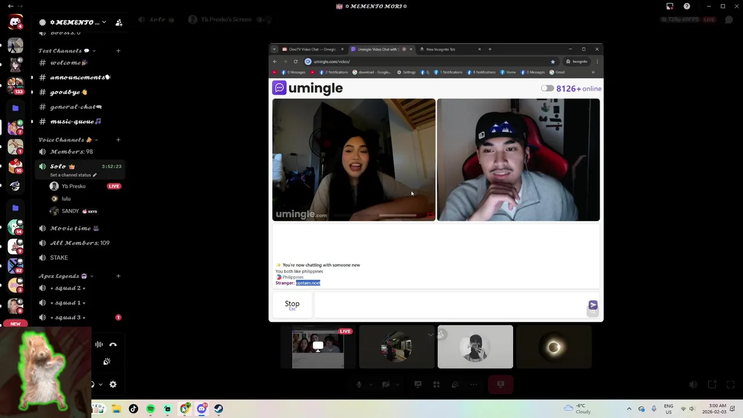Viewport: 743px width, 418px height.
Task: Open TikTok from the taskbar
Action: 134,409
